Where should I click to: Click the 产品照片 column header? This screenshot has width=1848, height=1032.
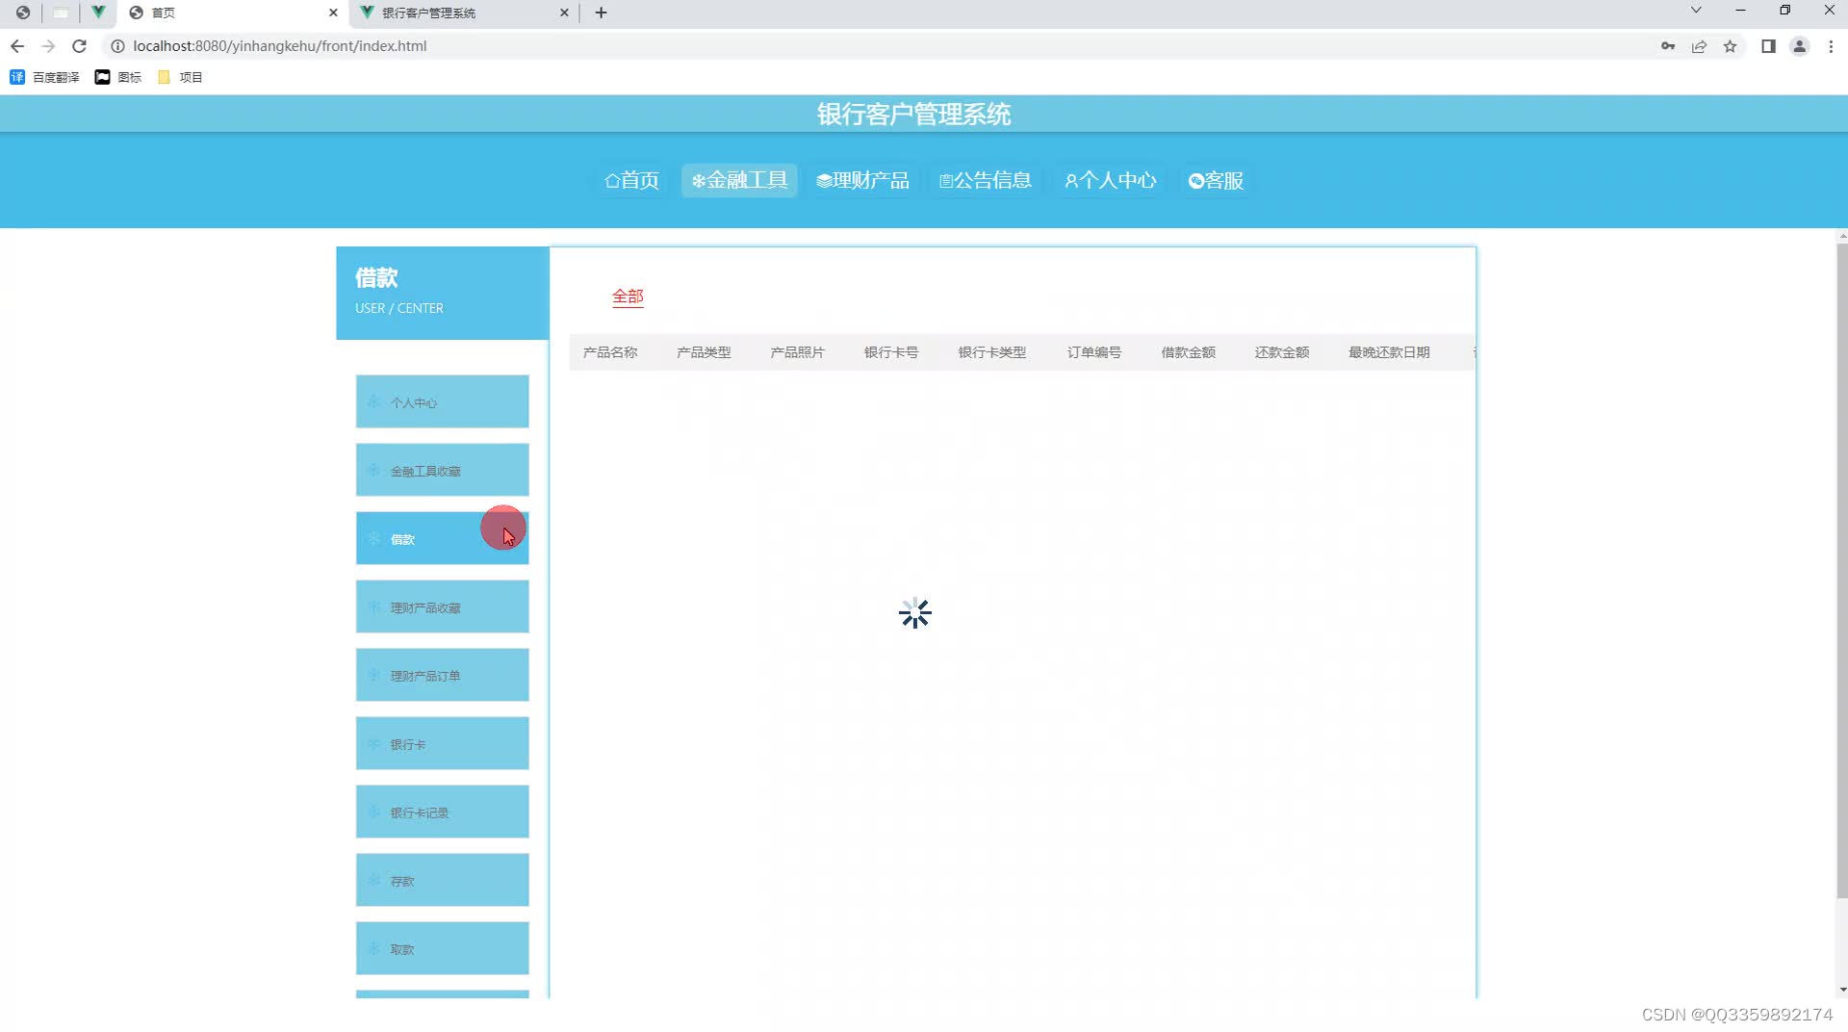pyautogui.click(x=797, y=352)
